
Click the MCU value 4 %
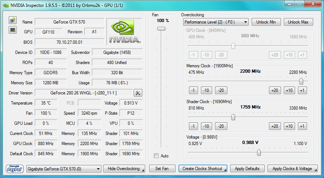pos(89,123)
